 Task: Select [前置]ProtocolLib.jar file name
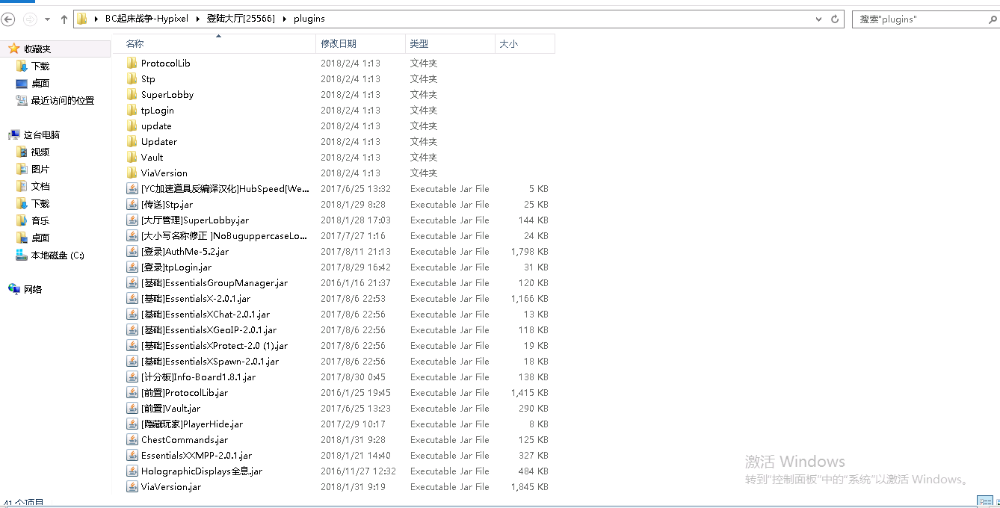point(185,392)
